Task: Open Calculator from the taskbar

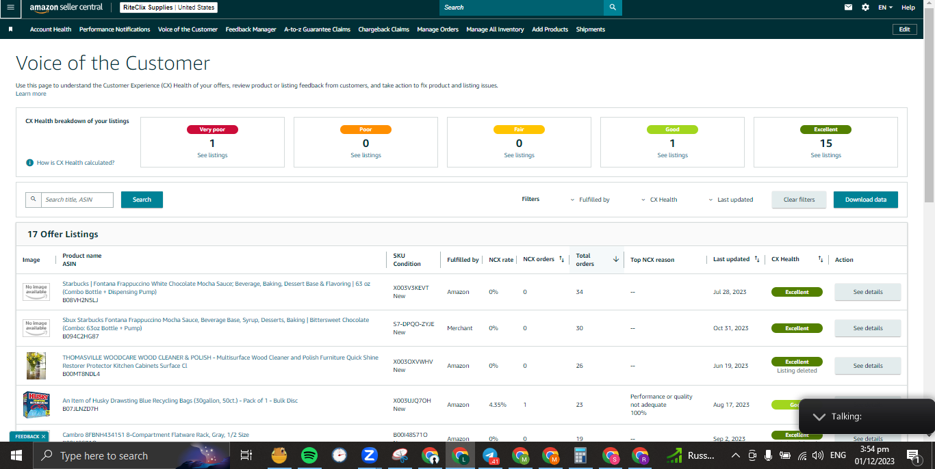Action: (580, 455)
